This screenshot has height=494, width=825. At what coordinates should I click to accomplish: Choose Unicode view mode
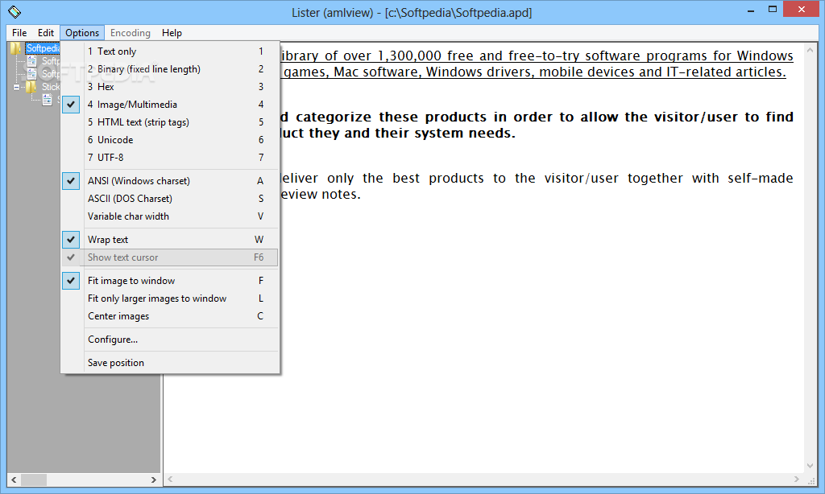pos(170,140)
